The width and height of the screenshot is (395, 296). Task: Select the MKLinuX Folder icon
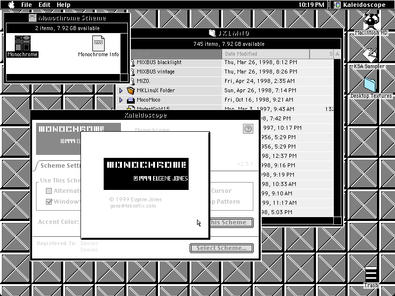pyautogui.click(x=131, y=90)
